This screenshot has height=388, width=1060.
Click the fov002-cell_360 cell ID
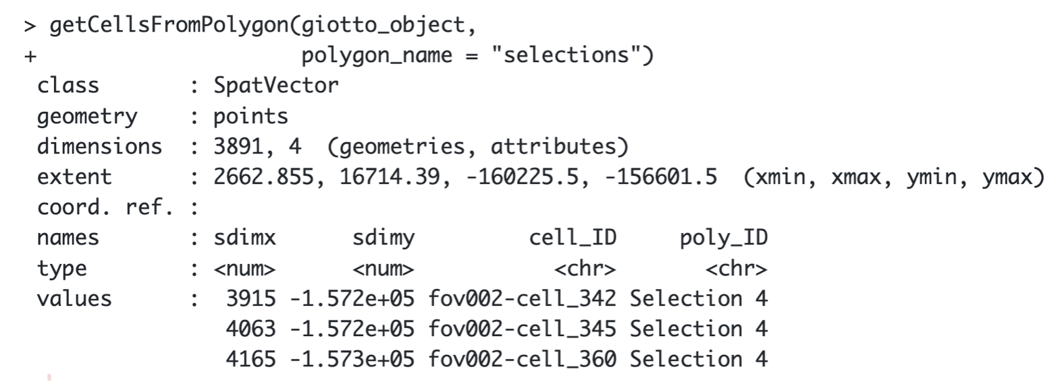(522, 359)
